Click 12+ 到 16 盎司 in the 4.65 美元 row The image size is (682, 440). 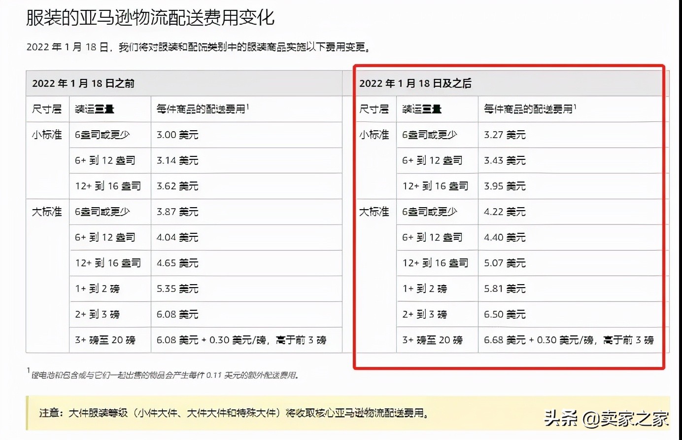pyautogui.click(x=108, y=263)
